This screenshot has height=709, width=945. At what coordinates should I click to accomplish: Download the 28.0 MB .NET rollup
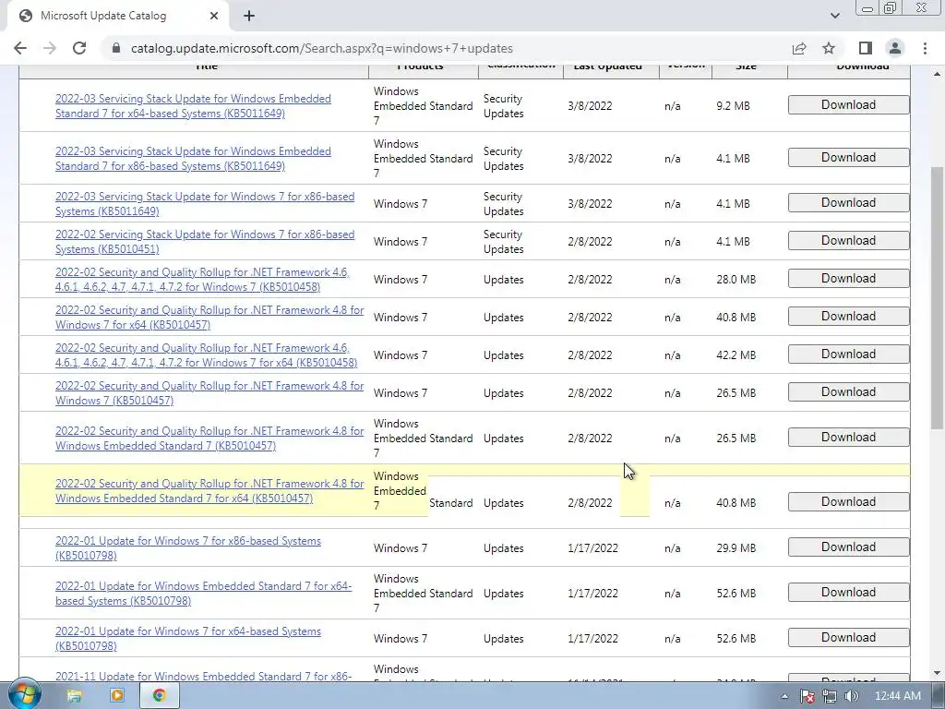pyautogui.click(x=849, y=279)
